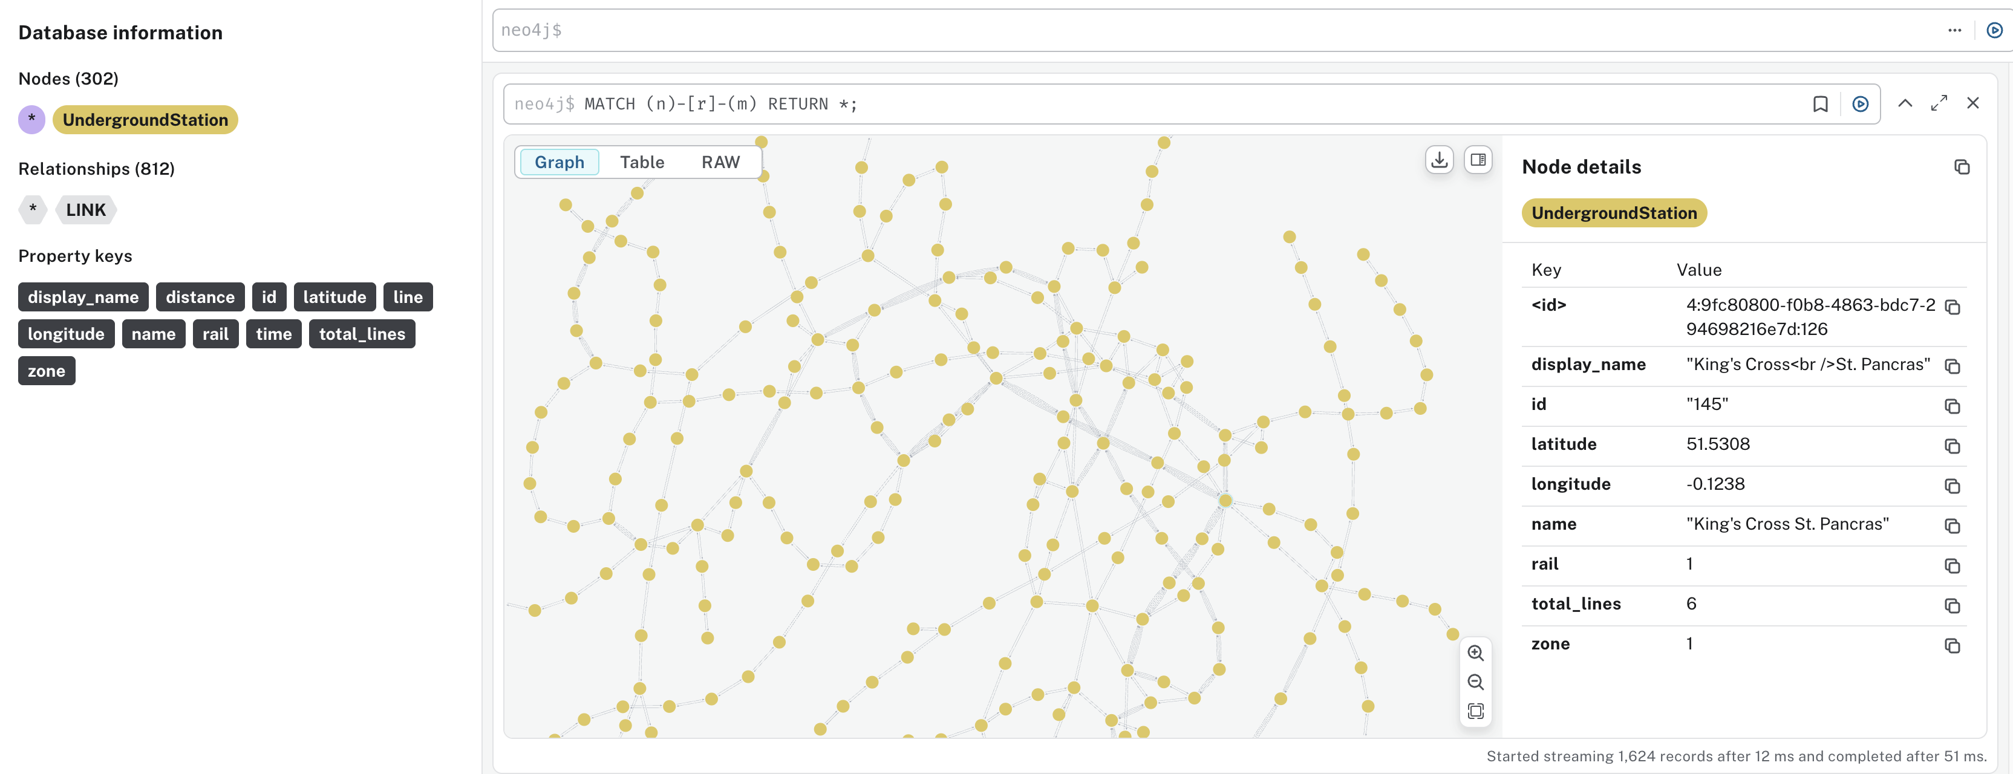The image size is (2013, 774).
Task: Switch to the Table view tab
Action: [642, 163]
